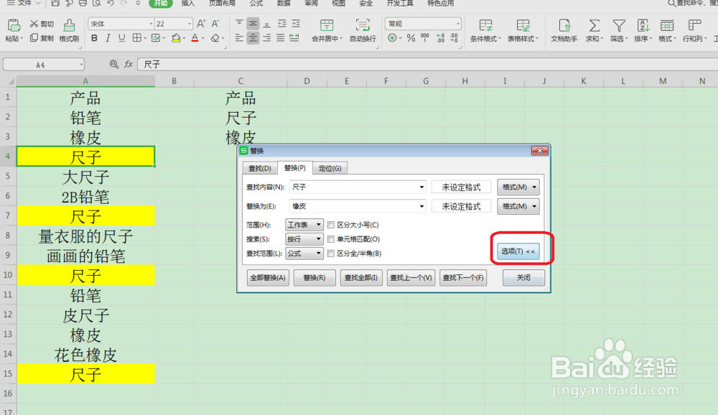Open the 插入 ribbon tab
The image size is (718, 415).
pos(187,4)
